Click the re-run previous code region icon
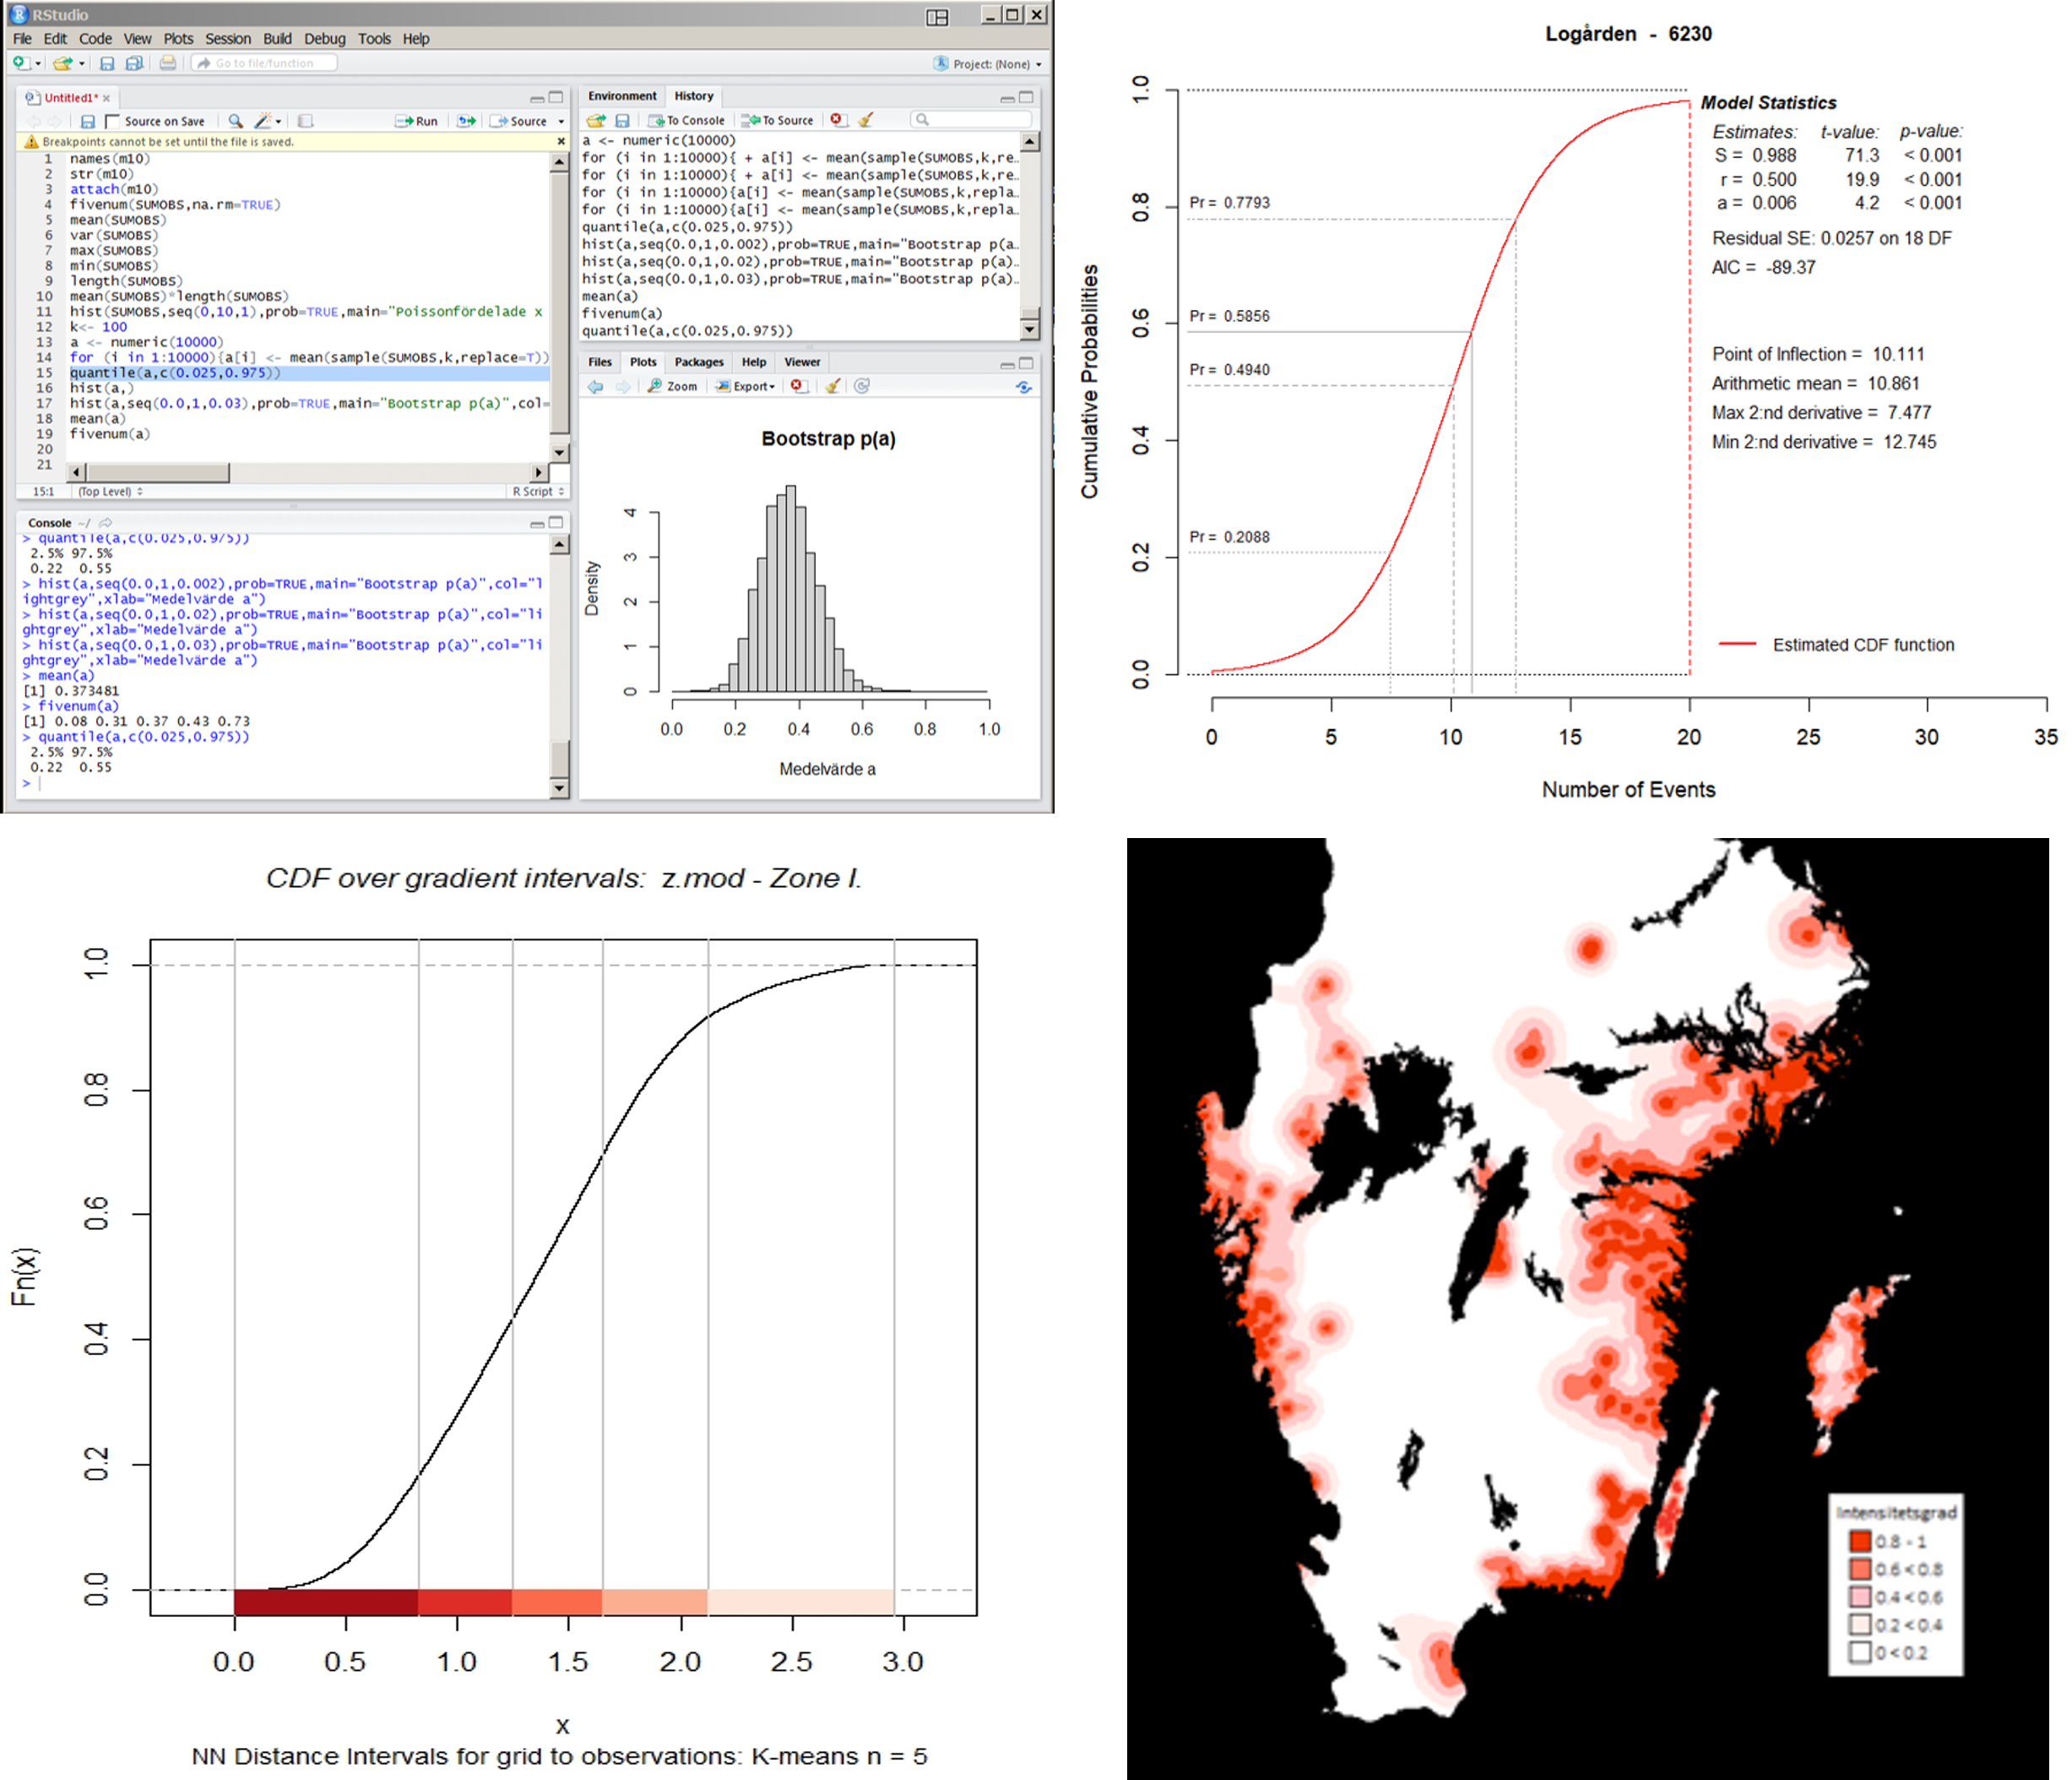The height and width of the screenshot is (1780, 2072). click(466, 121)
